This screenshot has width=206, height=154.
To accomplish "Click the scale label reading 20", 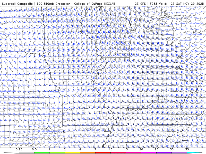I will 141,149.
